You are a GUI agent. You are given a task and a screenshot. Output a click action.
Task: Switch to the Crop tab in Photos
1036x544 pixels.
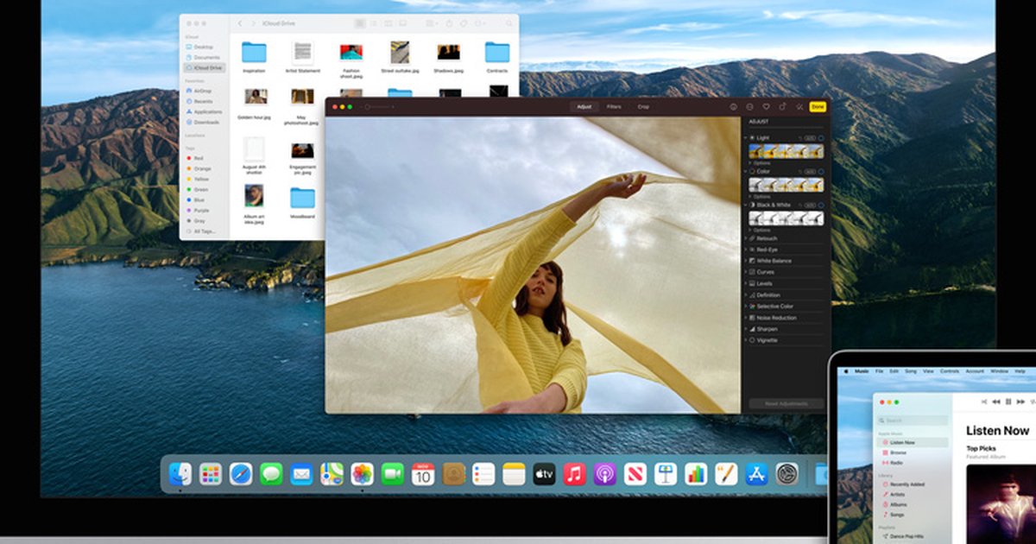coord(643,107)
